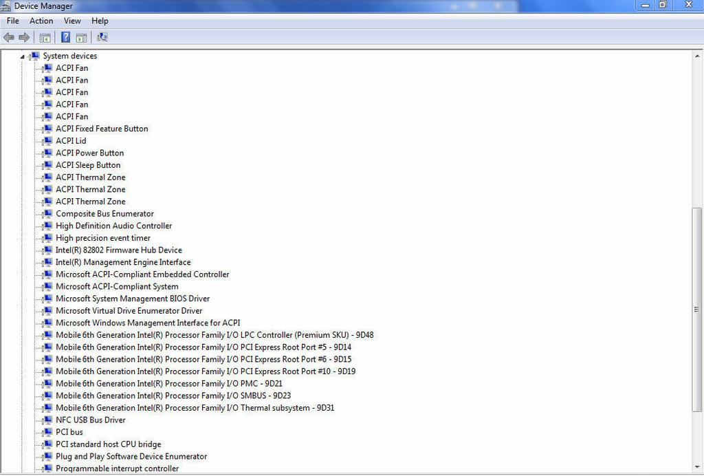Select the LPC Controller (Premium SKU) - 9D48 entry

pyautogui.click(x=214, y=335)
